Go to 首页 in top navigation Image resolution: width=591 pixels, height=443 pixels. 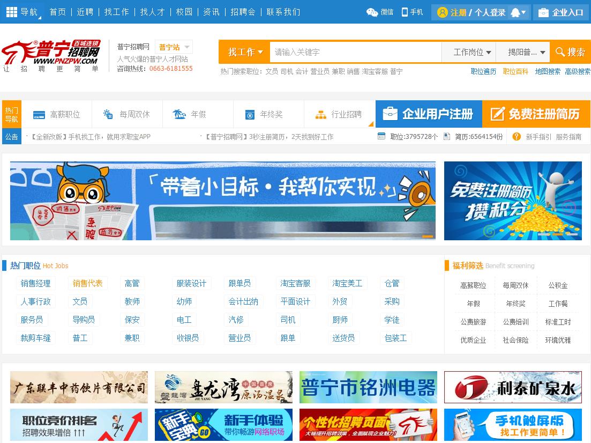[58, 12]
